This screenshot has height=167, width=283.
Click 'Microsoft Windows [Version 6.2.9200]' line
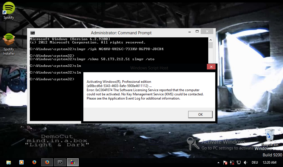click(x=70, y=39)
